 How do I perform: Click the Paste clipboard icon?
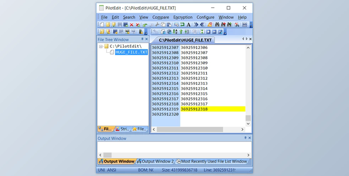click(x=169, y=25)
